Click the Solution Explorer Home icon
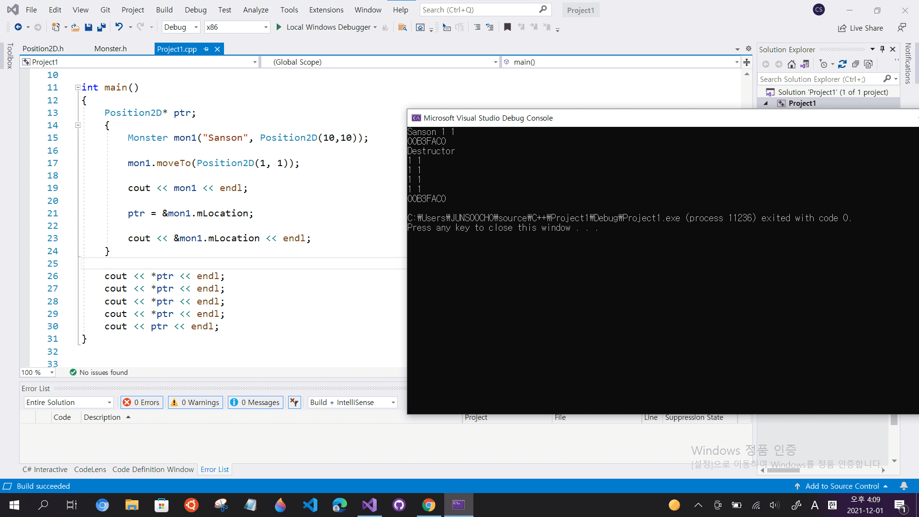Screen dimensions: 919x517 (792, 64)
